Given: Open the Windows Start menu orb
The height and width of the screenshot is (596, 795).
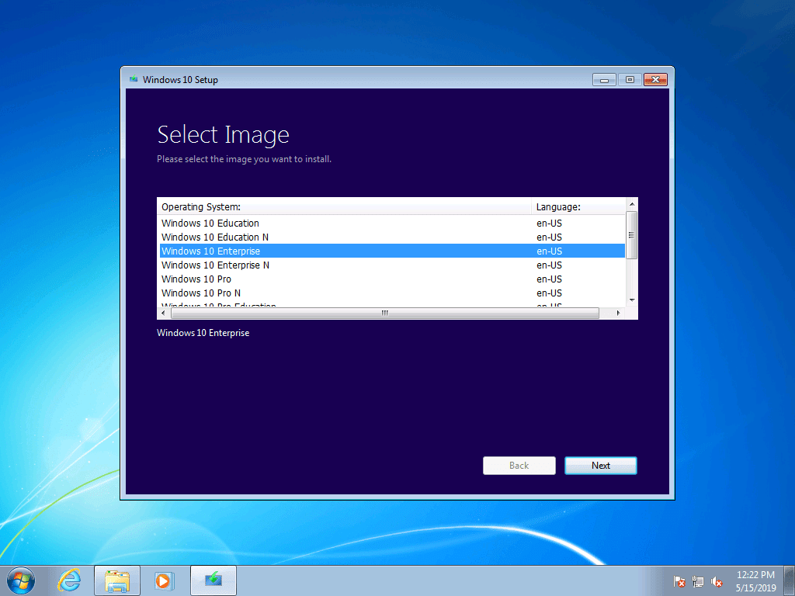Looking at the screenshot, I should coord(21,580).
